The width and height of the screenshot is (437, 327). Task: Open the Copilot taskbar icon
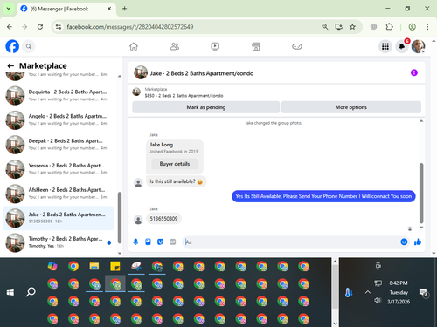pyautogui.click(x=52, y=266)
